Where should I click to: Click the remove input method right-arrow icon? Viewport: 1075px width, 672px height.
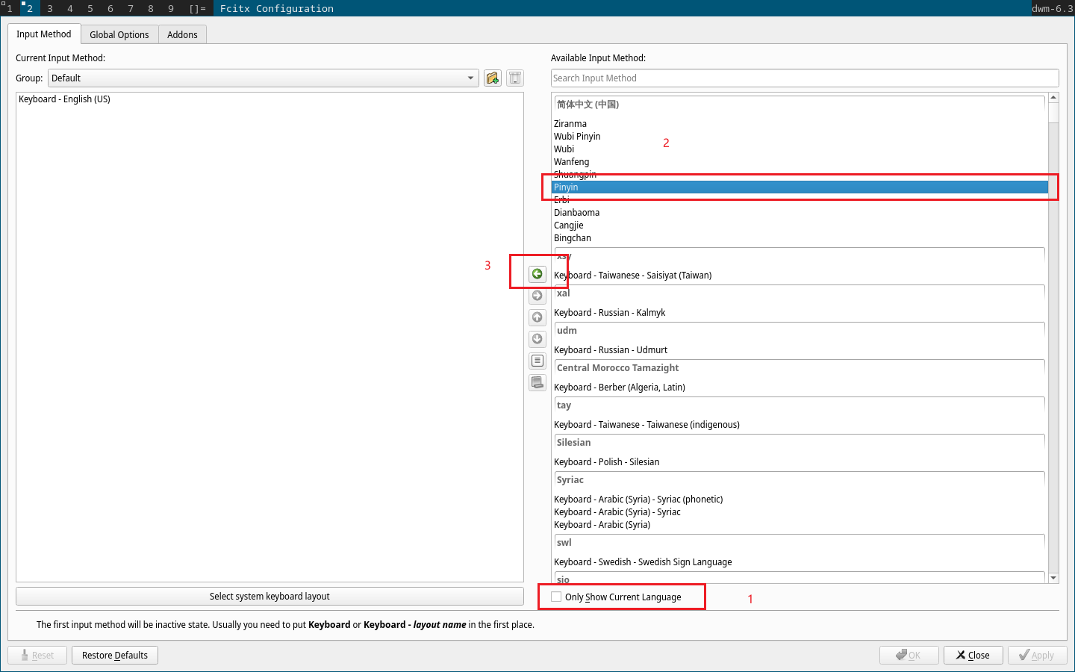point(537,296)
